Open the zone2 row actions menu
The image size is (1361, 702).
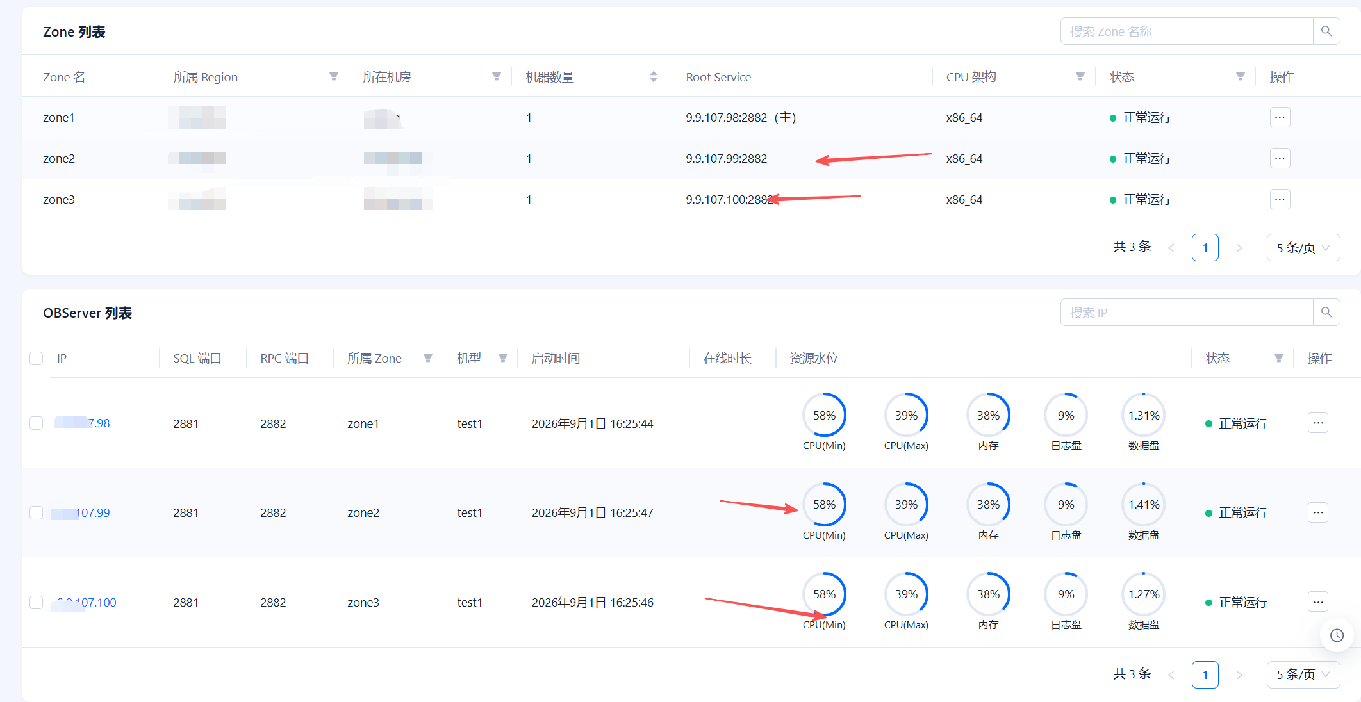[1280, 158]
